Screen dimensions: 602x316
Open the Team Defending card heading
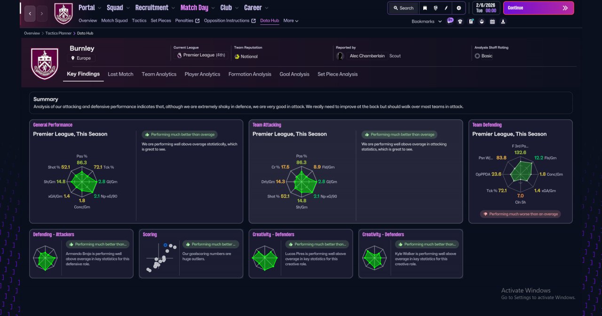click(x=487, y=125)
